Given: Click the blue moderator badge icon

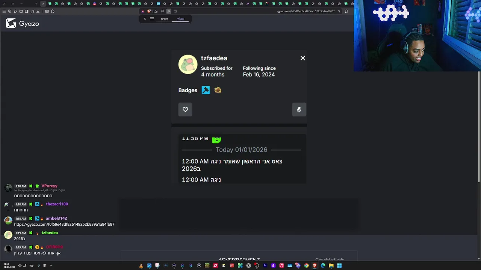Looking at the screenshot, I should (206, 90).
